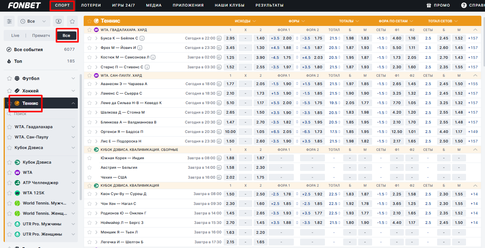Screen dimensions: 485x248
Task: Click statistics icon for Аванесян Э — Чараева А
Action: pyautogui.click(x=219, y=84)
